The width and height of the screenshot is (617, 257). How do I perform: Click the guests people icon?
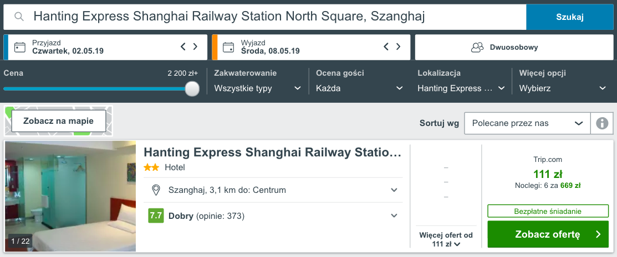pyautogui.click(x=477, y=48)
